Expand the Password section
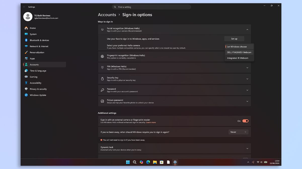Viewport: 302px width, 169px height. click(247, 90)
